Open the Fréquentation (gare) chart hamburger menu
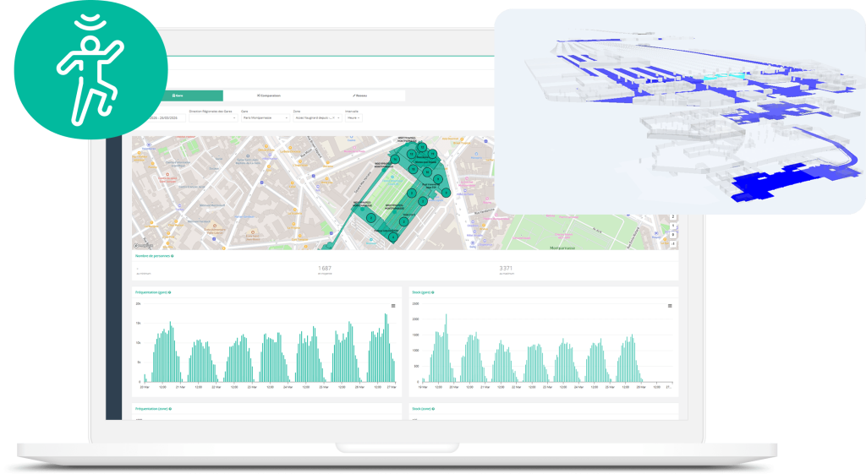The image size is (866, 474). pos(392,305)
